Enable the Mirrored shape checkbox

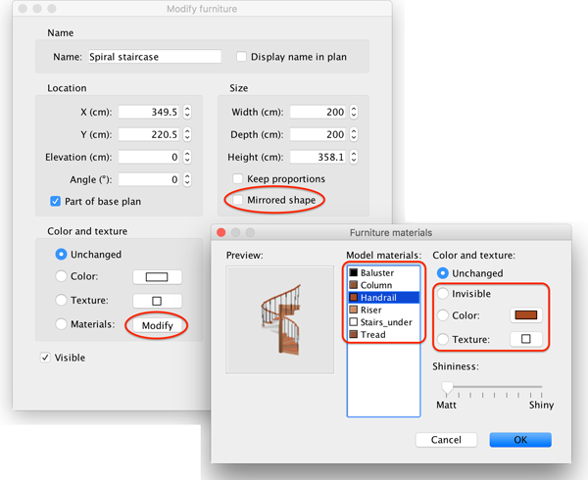[238, 200]
